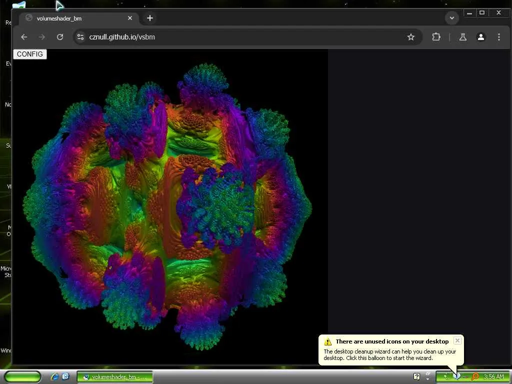This screenshot has height=384, width=512.
Task: Open the CONFIG panel
Action: (x=29, y=54)
